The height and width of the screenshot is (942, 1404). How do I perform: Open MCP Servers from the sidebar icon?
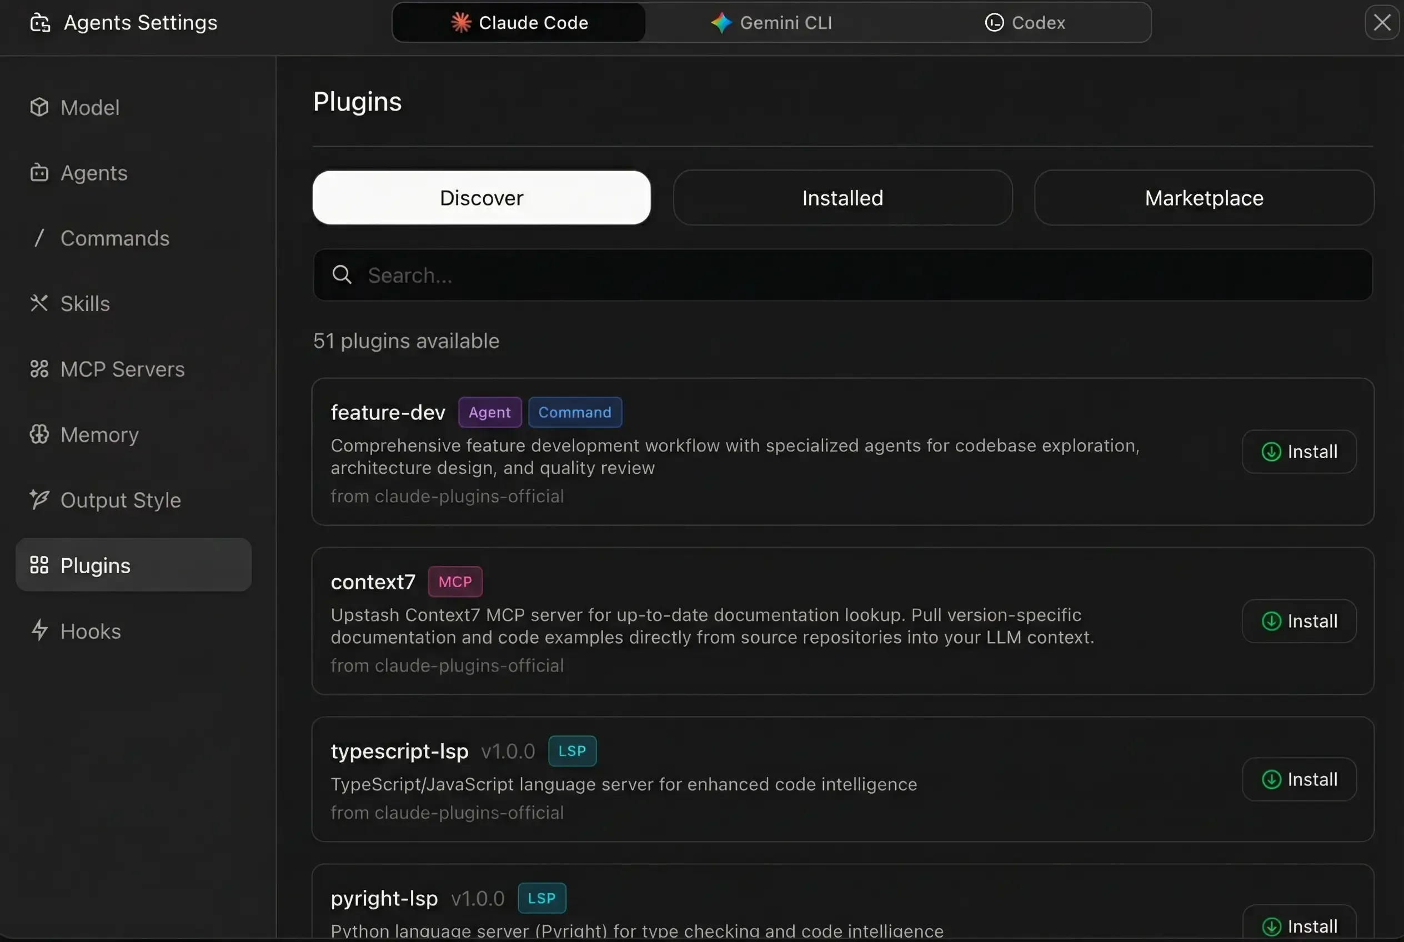tap(39, 369)
